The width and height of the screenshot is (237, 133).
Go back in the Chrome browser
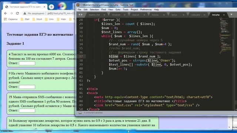pos(6,13)
